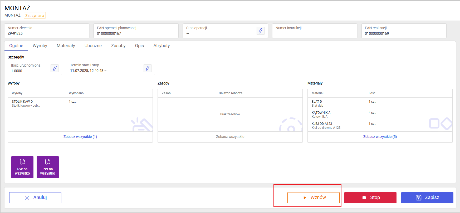Open the Materiały tab

(x=66, y=46)
